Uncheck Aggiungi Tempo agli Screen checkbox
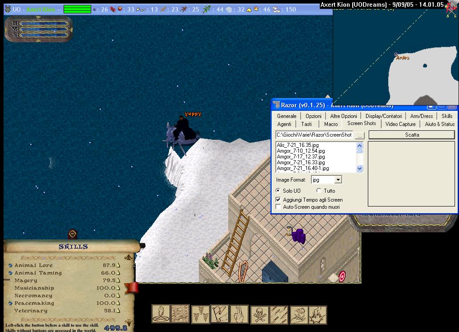The width and height of the screenshot is (459, 332). point(279,200)
